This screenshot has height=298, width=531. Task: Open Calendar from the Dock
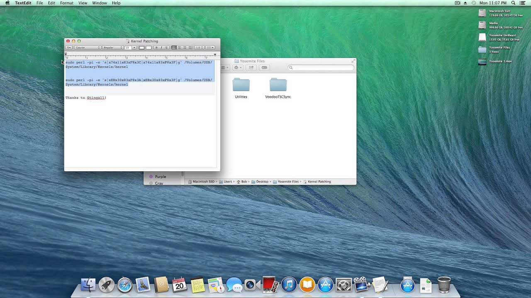[180, 285]
